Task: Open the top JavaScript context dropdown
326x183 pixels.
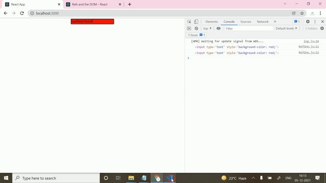Action: 207,28
